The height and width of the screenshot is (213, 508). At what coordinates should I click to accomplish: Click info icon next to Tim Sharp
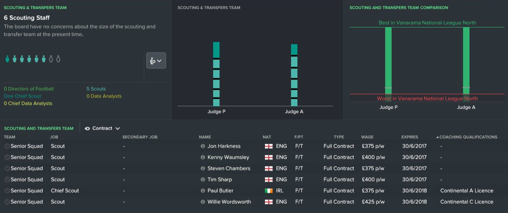point(202,180)
